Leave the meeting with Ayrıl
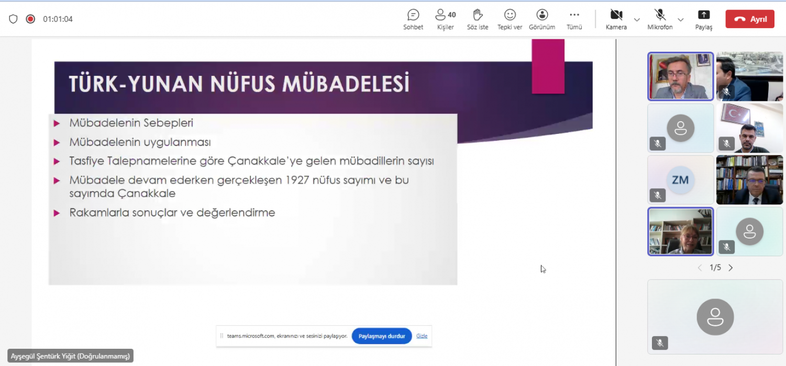The width and height of the screenshot is (786, 366). click(749, 19)
